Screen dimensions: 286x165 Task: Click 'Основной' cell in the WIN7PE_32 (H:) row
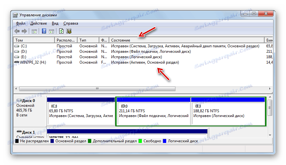click(x=88, y=62)
